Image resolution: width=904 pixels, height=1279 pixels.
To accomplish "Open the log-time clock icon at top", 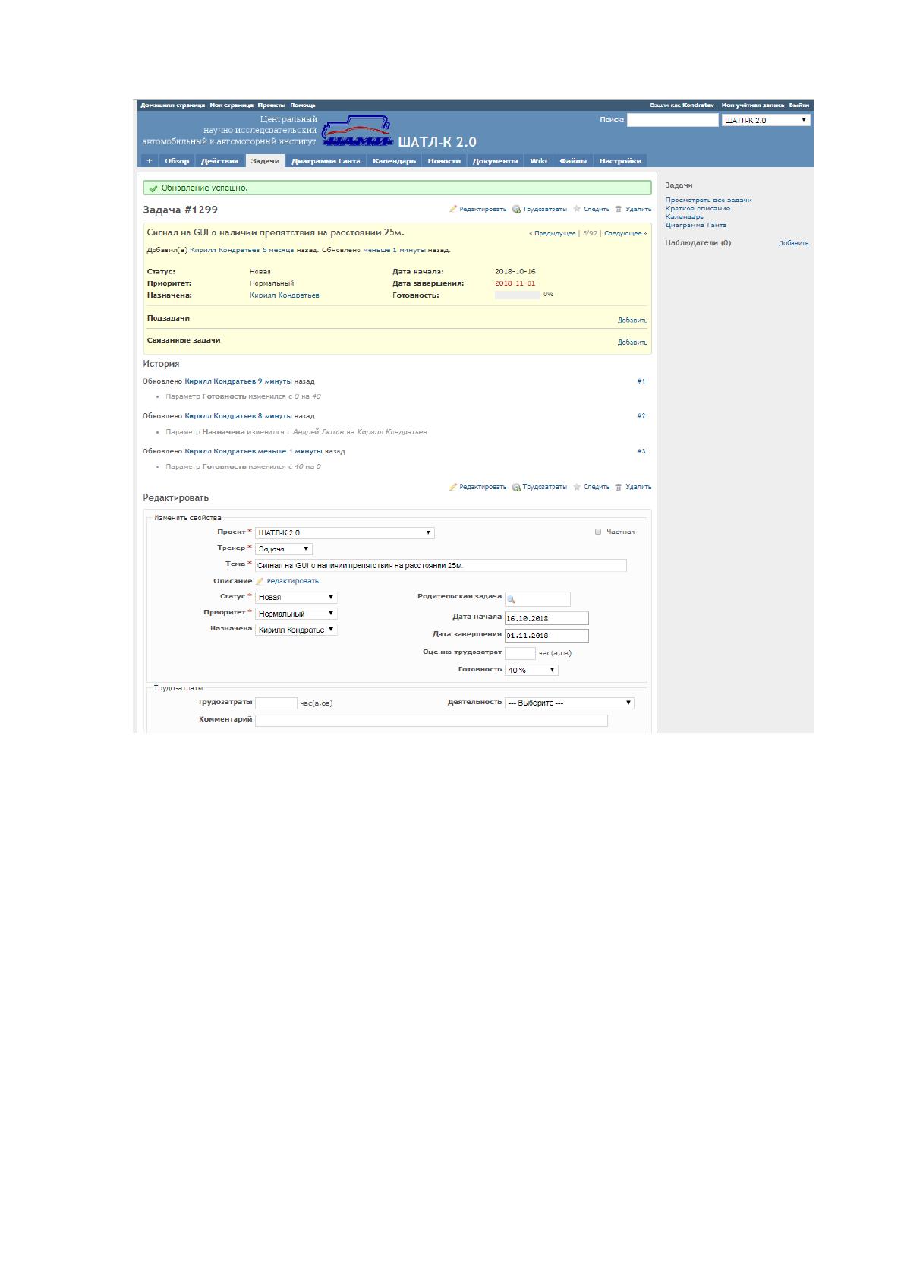I will tap(516, 209).
